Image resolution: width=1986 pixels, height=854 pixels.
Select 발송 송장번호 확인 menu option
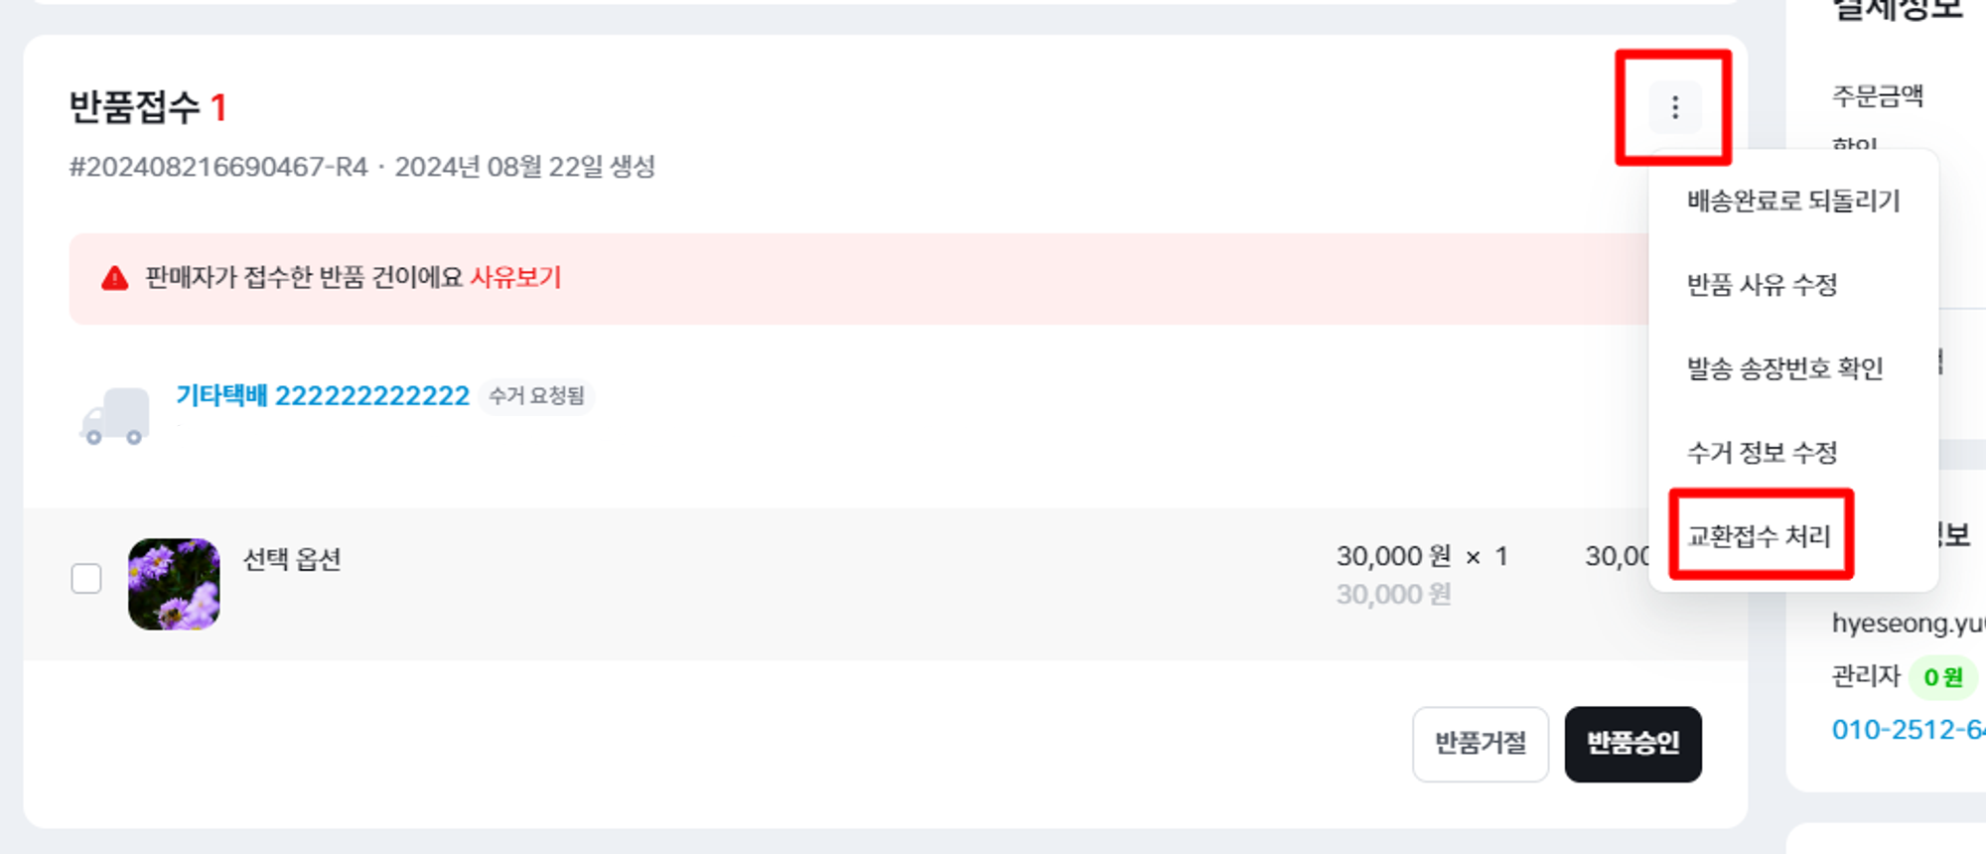(1784, 369)
